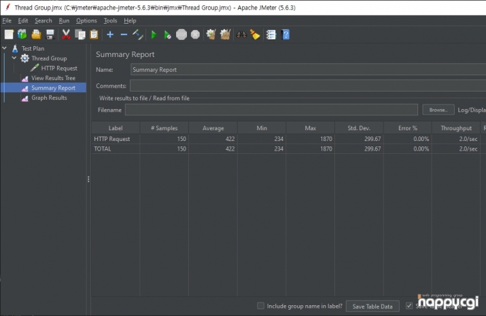Viewport: 486px width, 316px height.
Task: Click the Toggle enable/disable icon
Action: coord(137,35)
